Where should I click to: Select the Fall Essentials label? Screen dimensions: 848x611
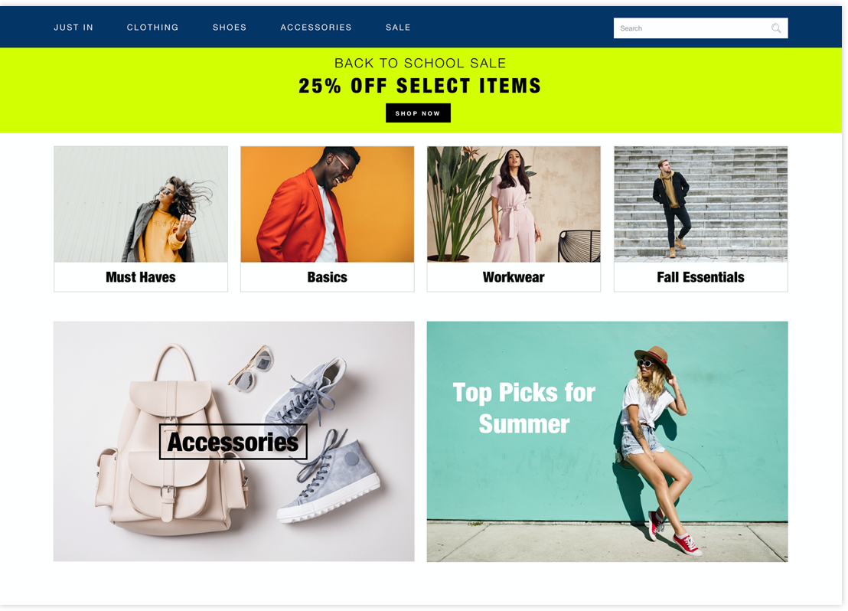click(x=701, y=277)
